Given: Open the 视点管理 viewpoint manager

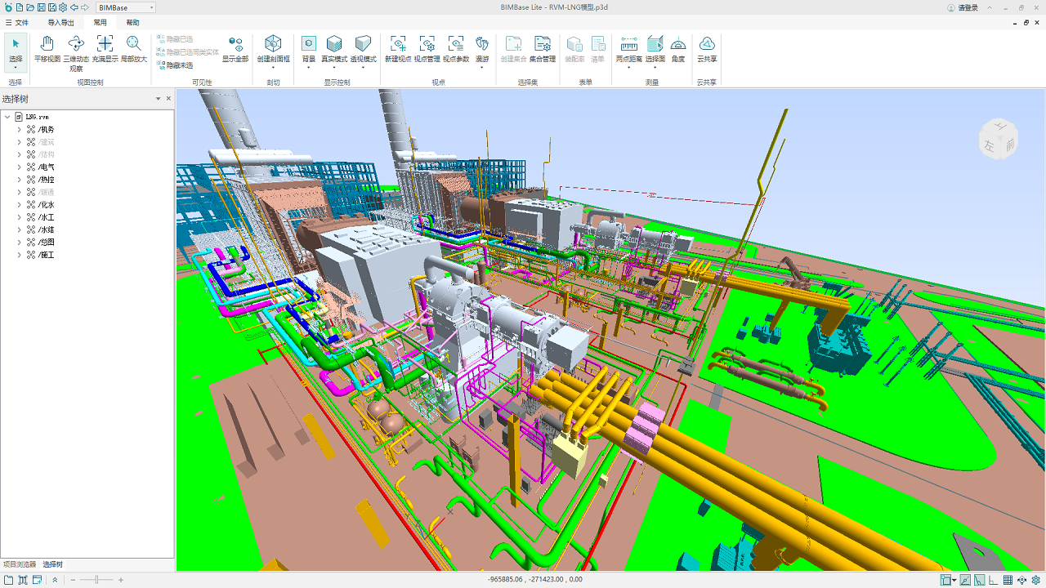Looking at the screenshot, I should click(427, 49).
